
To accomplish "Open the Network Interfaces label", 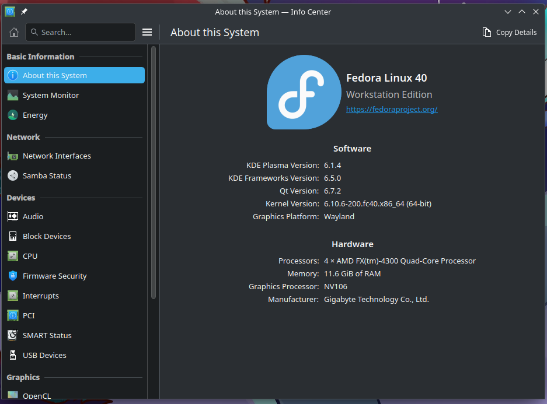I will pyautogui.click(x=57, y=156).
